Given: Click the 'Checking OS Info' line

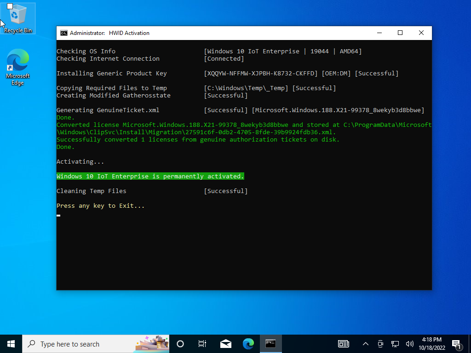Looking at the screenshot, I should click(x=86, y=51).
